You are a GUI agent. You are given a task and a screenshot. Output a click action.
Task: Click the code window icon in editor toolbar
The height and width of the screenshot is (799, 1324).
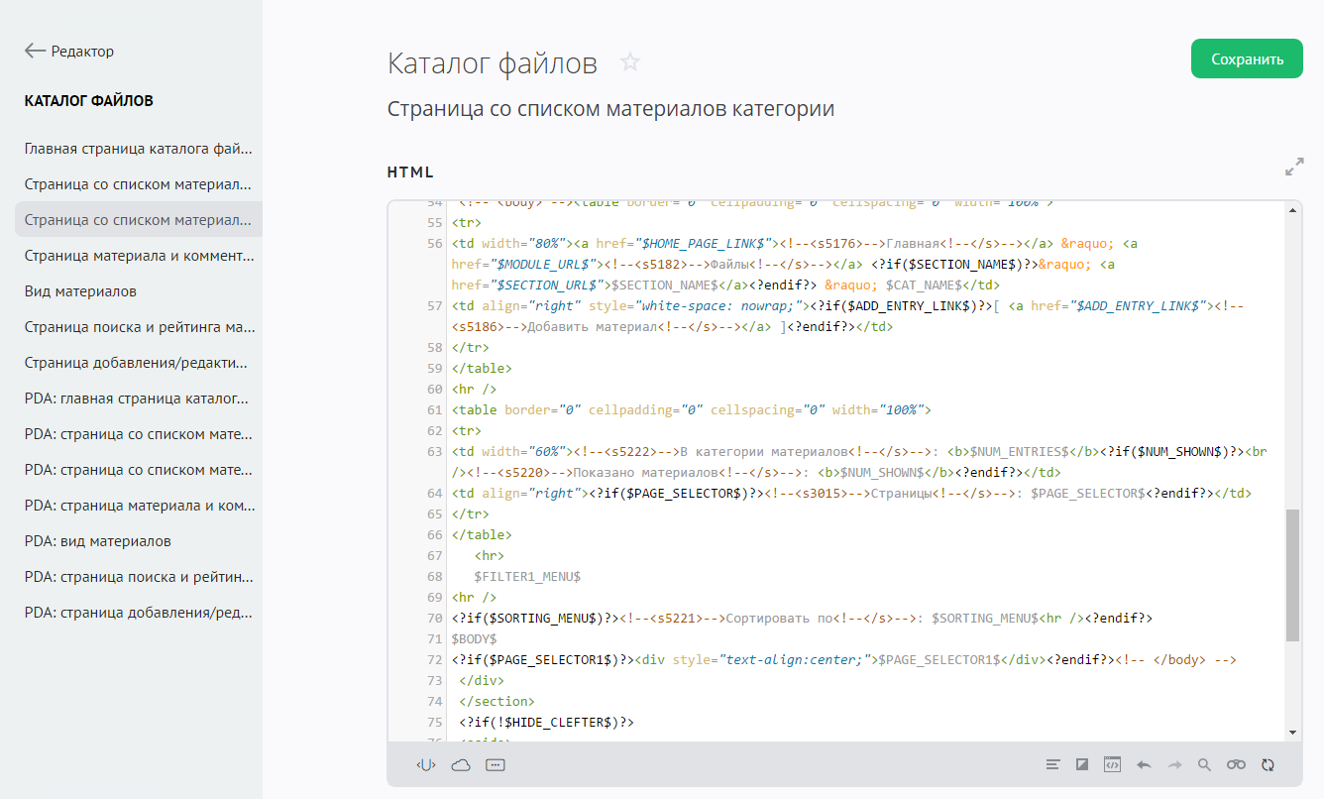click(x=1113, y=764)
